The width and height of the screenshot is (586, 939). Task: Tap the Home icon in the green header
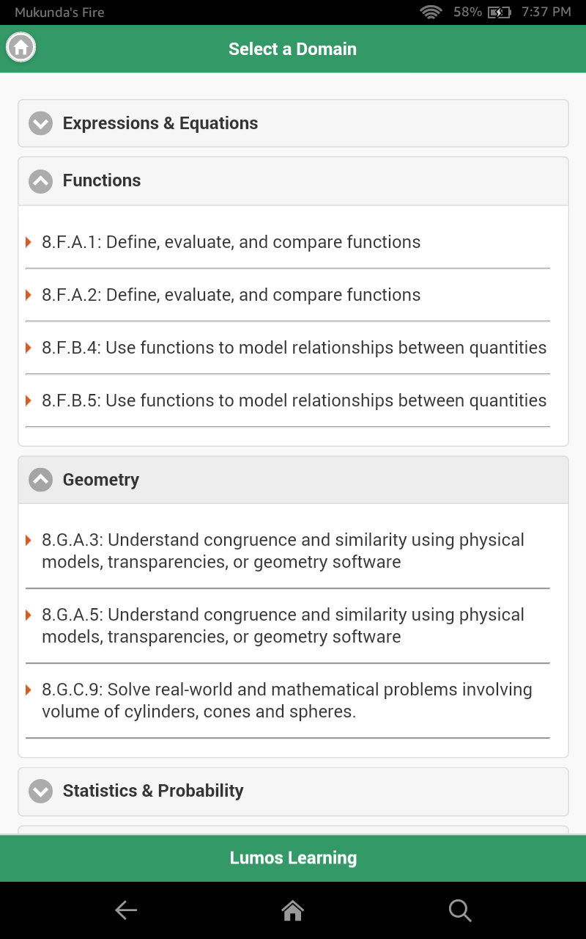coord(21,47)
